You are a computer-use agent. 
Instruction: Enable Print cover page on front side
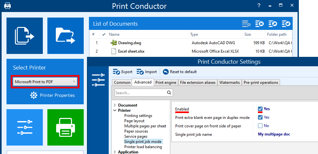point(260,126)
